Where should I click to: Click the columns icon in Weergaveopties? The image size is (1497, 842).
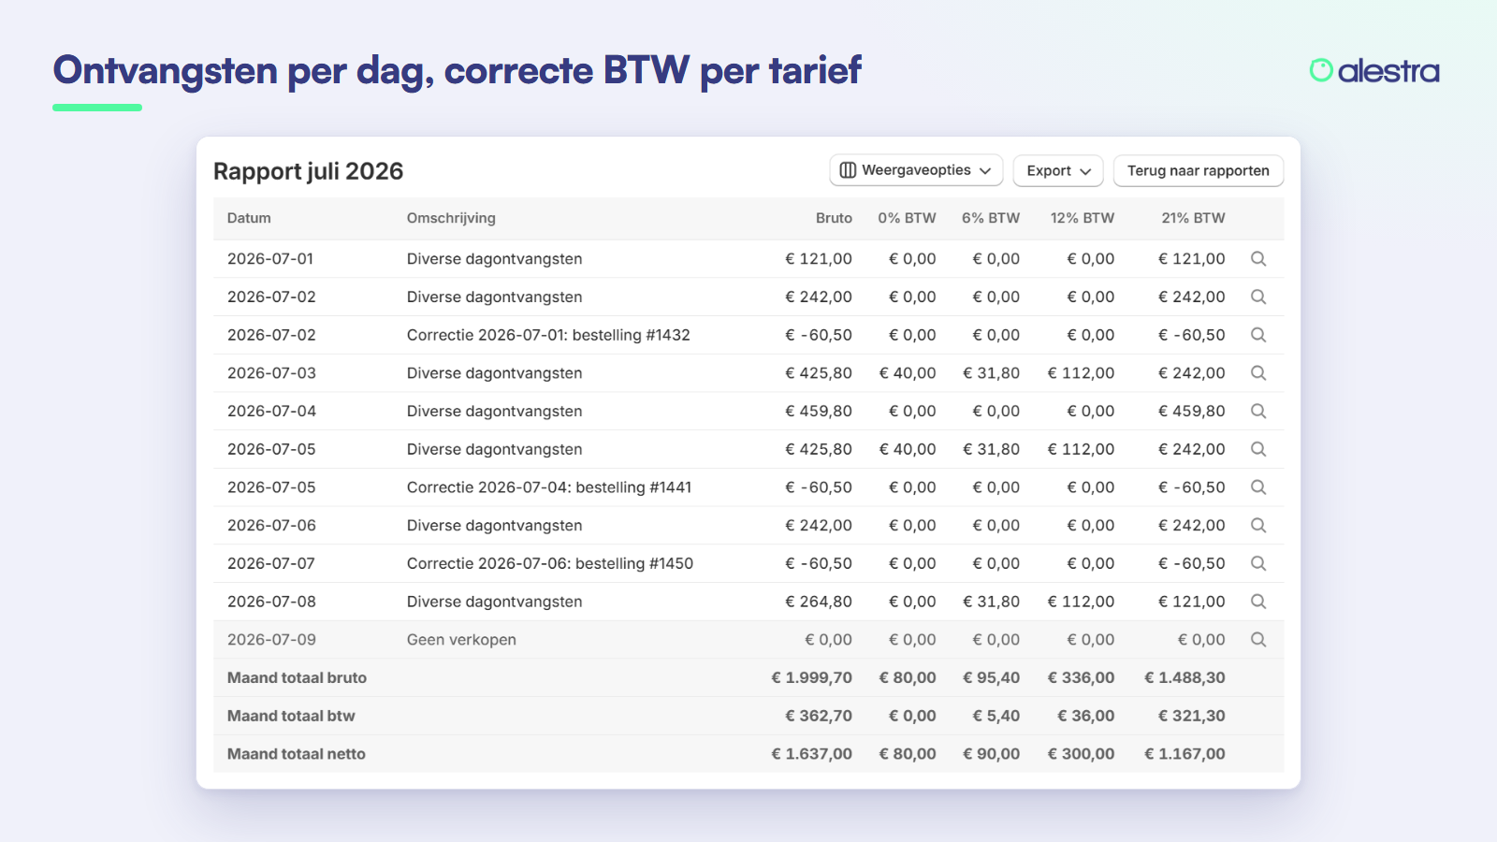(x=848, y=170)
